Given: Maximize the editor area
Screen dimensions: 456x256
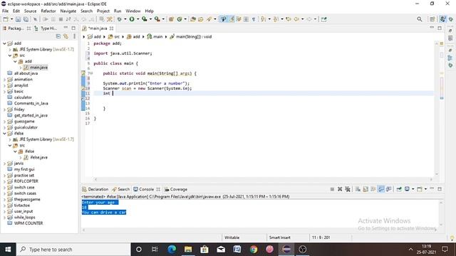Looking at the screenshot, I should [x=440, y=28].
